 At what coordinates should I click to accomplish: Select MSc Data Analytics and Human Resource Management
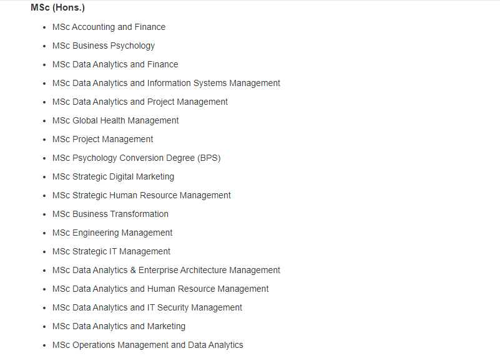[x=160, y=289]
